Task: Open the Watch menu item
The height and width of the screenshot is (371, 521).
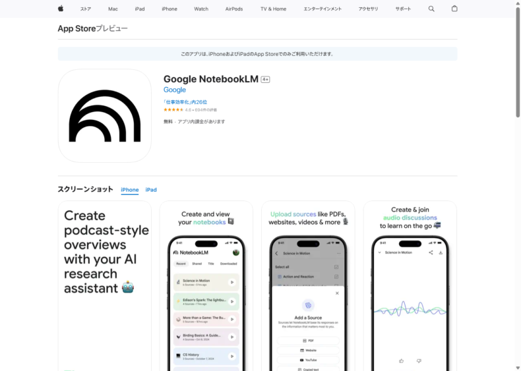Action: (x=201, y=9)
